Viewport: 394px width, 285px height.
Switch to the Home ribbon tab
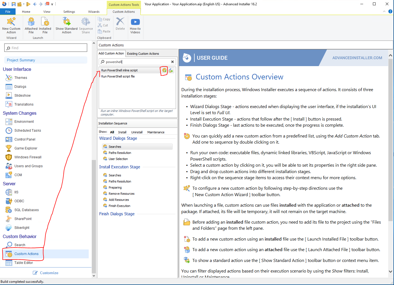(x=26, y=12)
